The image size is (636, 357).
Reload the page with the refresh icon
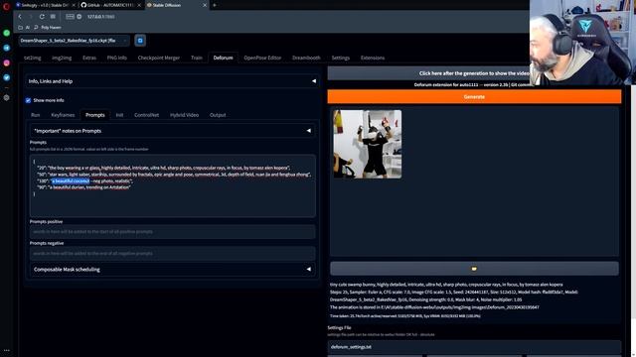point(42,17)
